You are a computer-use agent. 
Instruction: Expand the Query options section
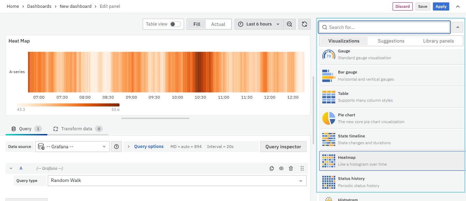click(x=149, y=147)
